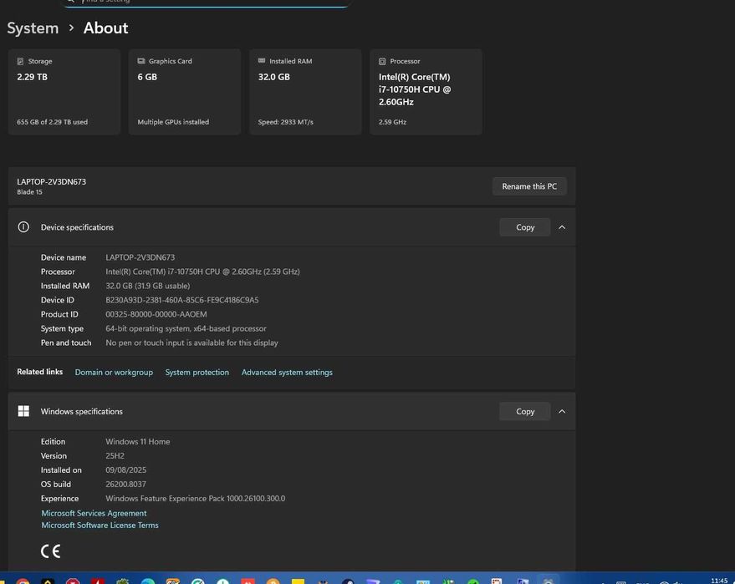The width and height of the screenshot is (735, 584).
Task: Click the About breadcrumb heading
Action: [x=105, y=28]
